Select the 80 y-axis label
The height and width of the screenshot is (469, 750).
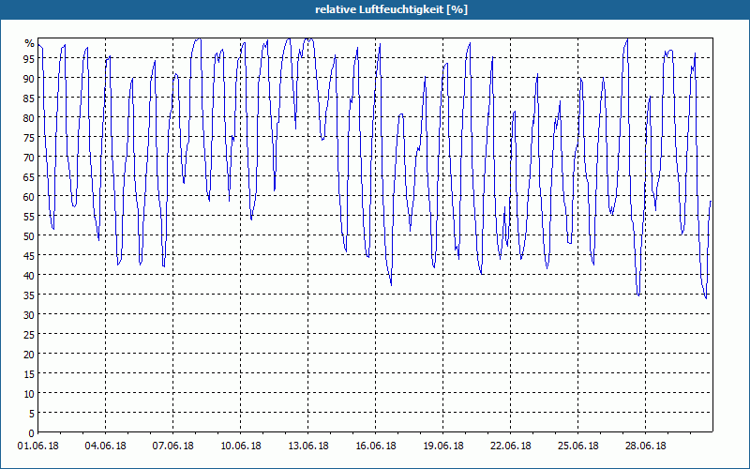click(x=30, y=118)
